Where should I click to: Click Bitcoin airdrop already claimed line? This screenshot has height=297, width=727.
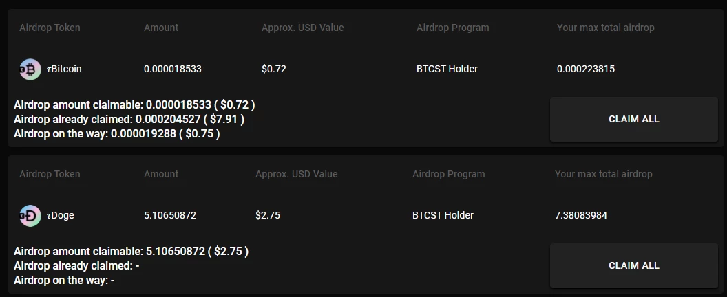pyautogui.click(x=129, y=119)
